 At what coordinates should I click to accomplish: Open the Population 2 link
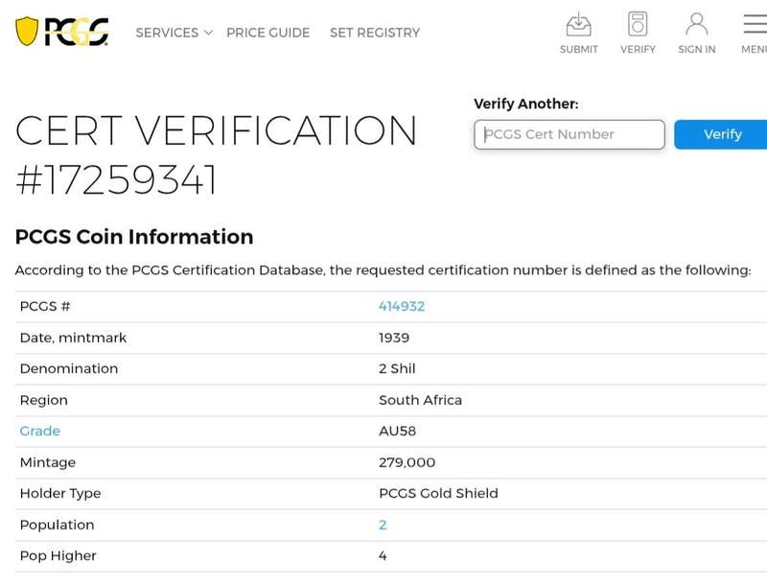point(383,525)
